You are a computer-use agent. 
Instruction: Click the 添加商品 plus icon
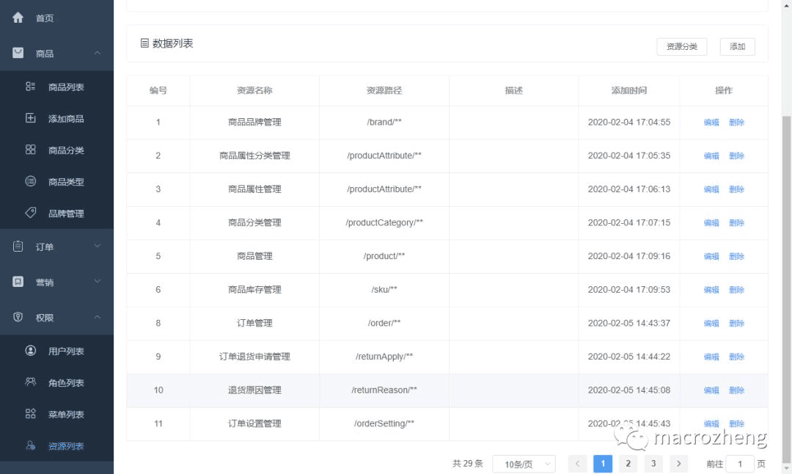pyautogui.click(x=30, y=117)
